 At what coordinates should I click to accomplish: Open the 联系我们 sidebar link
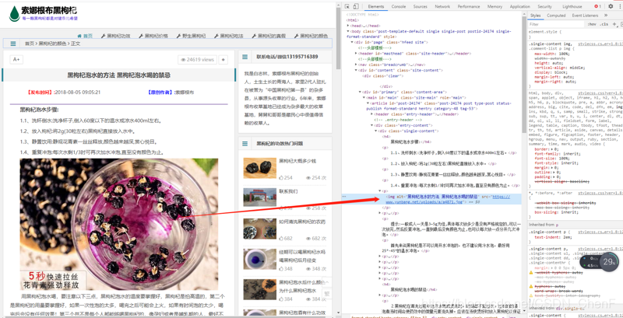pos(287,190)
